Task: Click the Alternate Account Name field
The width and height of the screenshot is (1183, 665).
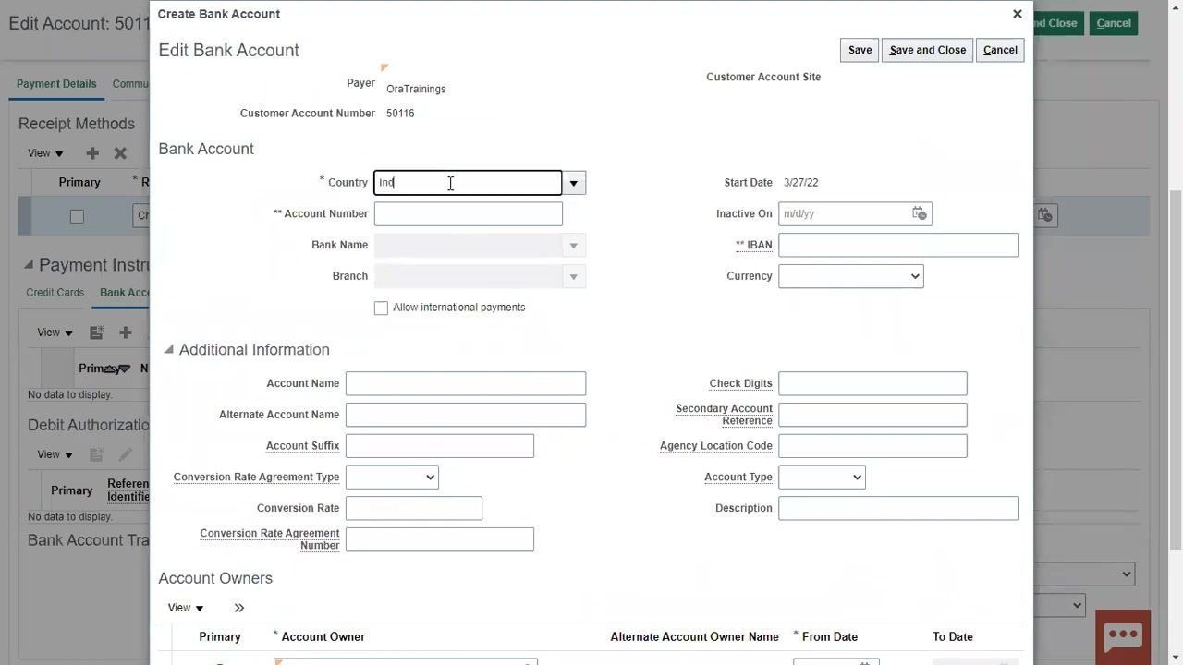Action: tap(466, 415)
